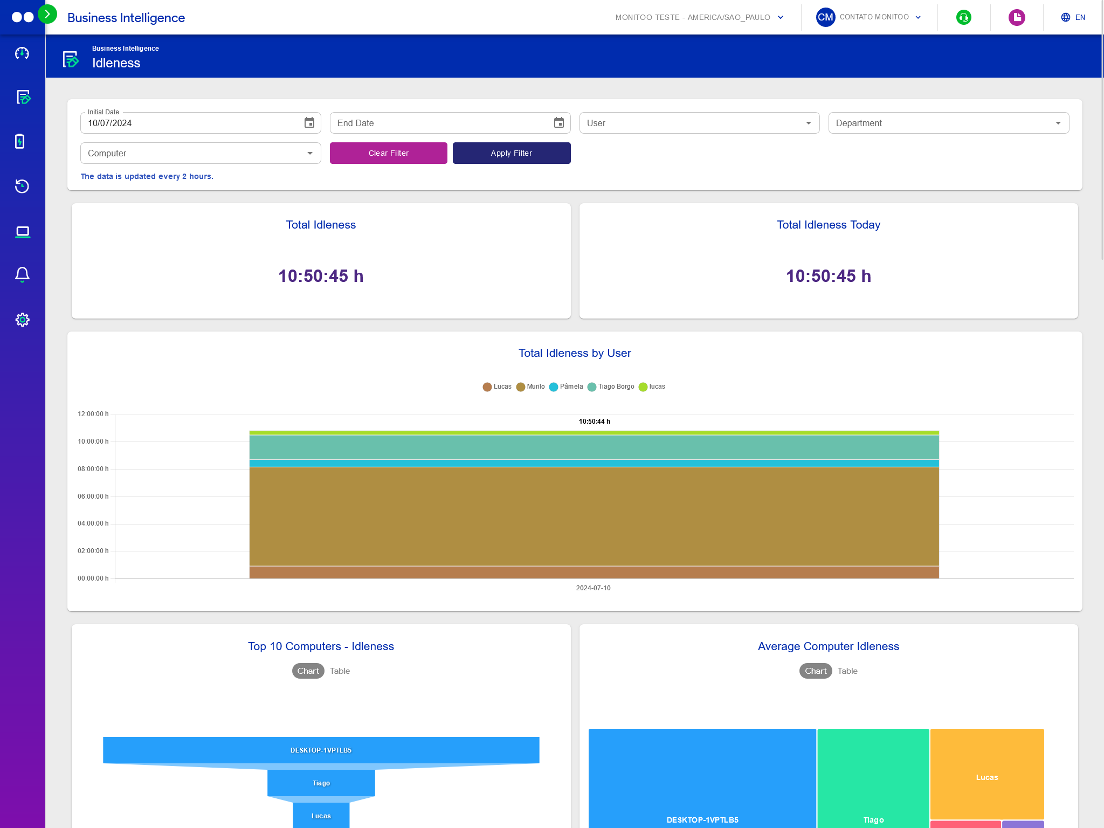This screenshot has height=828, width=1104.
Task: Open the history clock sidebar icon
Action: [x=22, y=186]
